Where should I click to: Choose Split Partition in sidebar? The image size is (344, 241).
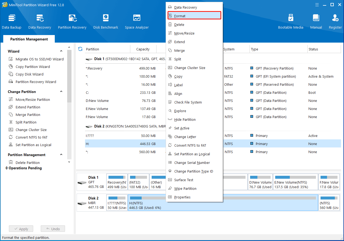pyautogui.click(x=22, y=122)
